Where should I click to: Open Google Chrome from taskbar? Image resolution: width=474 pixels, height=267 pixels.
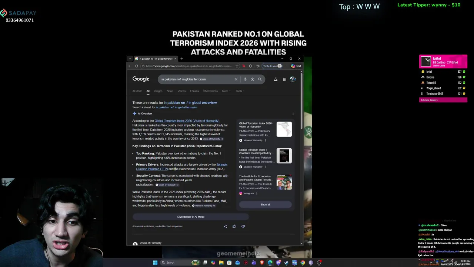[303, 263]
